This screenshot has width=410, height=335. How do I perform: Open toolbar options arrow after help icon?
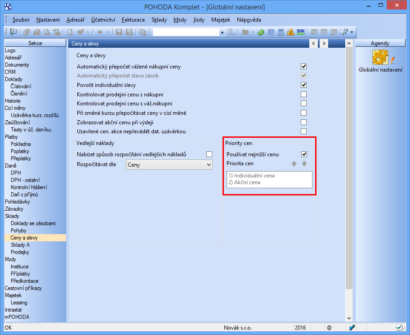point(352,32)
